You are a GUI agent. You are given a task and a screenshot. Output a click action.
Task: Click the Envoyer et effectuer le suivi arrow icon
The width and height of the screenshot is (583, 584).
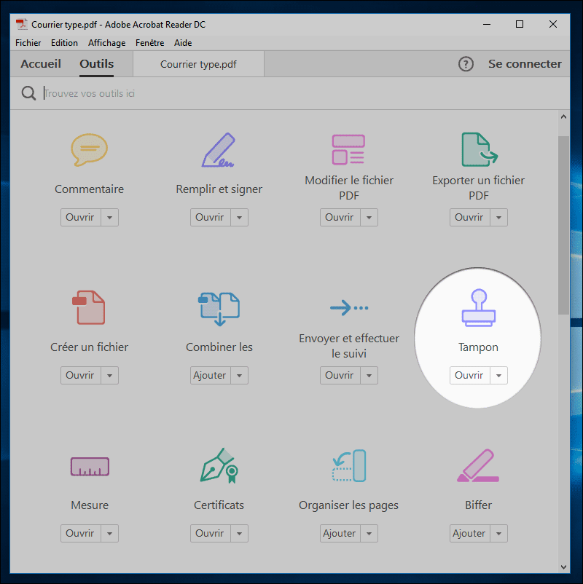click(349, 307)
